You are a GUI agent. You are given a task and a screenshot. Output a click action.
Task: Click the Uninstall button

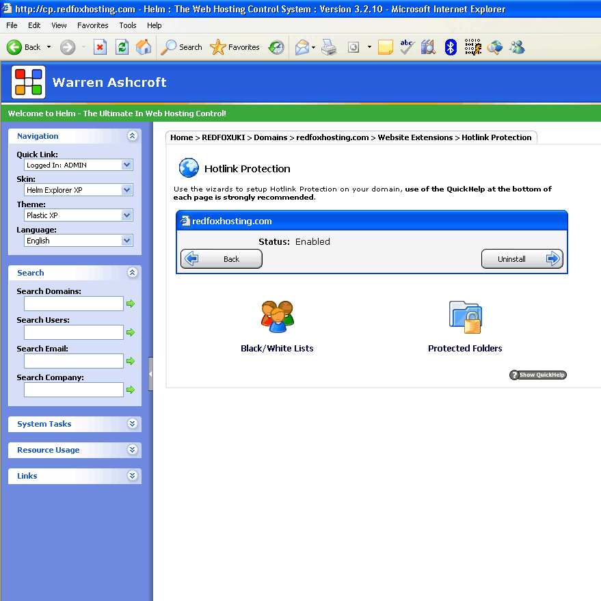(522, 259)
